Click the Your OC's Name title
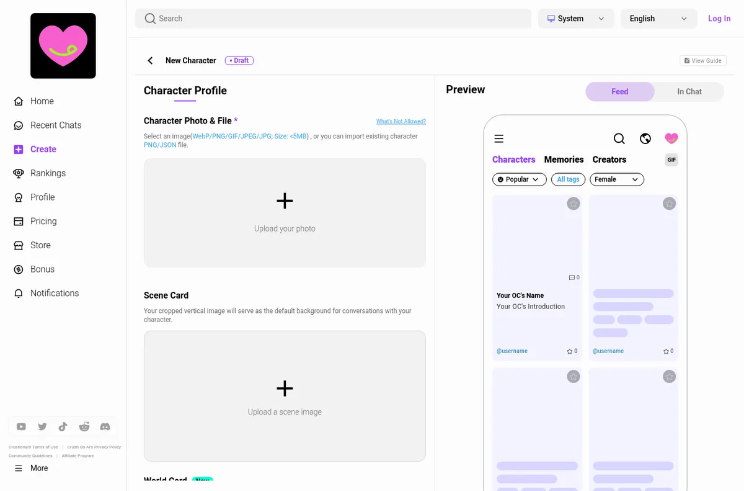This screenshot has width=744, height=491. [520, 295]
